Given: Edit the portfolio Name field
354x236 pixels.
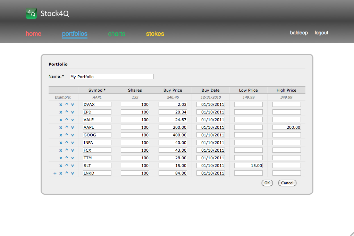Looking at the screenshot, I should click(112, 77).
